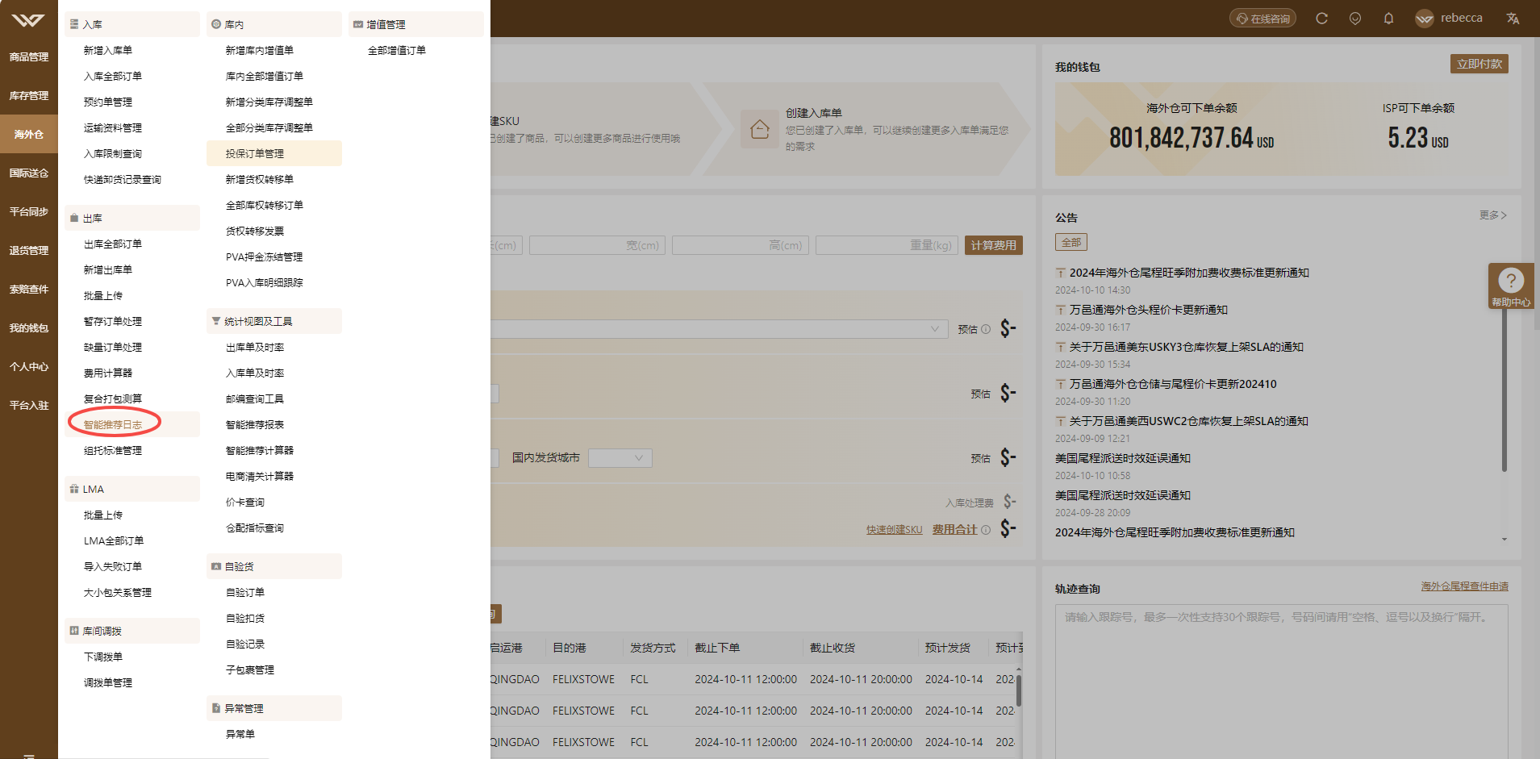Click the 异常管理 section header icon

[x=216, y=708]
